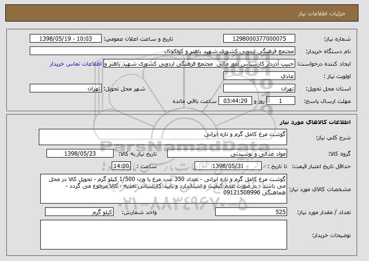This screenshot has width=369, height=261.
Task: Click the label شرح کلی نیاز
Action: pos(333,137)
